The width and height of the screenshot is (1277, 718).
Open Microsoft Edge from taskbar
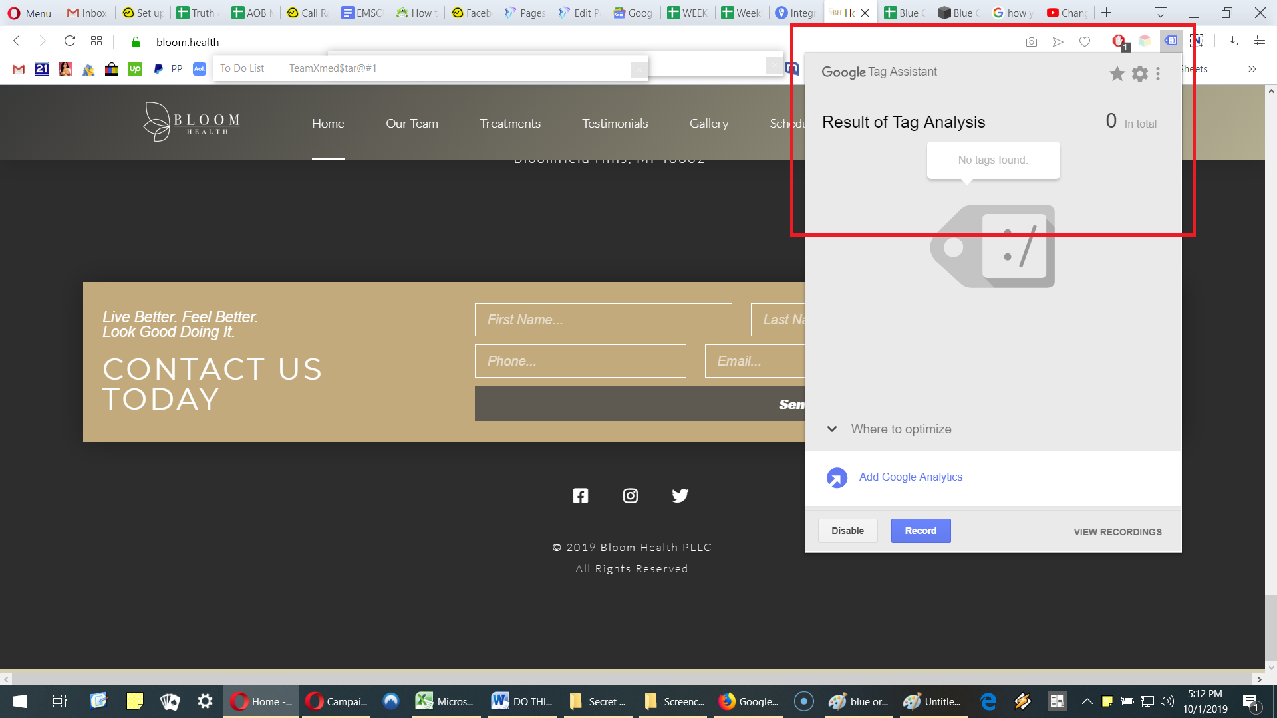(x=988, y=701)
